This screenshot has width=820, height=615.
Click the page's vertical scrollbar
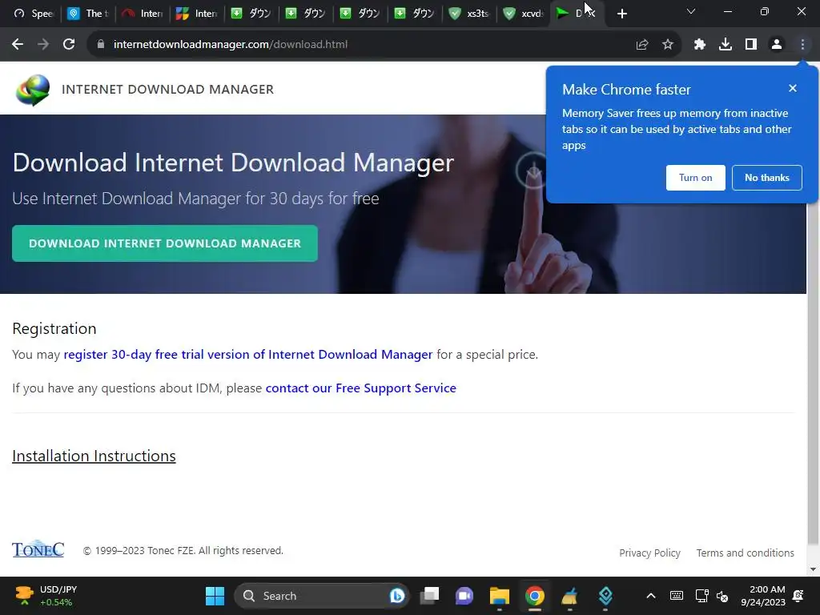pyautogui.click(x=813, y=366)
